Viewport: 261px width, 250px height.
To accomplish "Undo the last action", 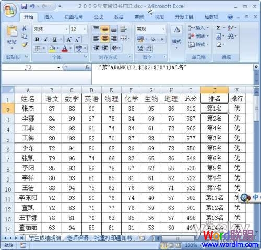I will tap(32, 6).
